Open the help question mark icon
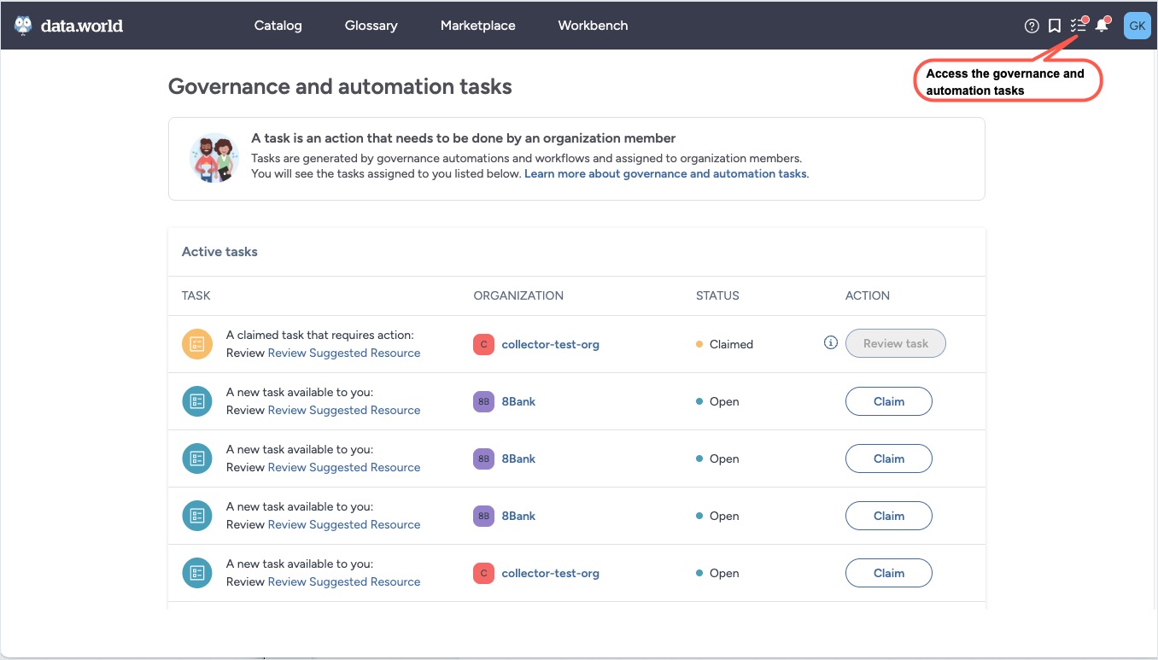Image resolution: width=1158 pixels, height=660 pixels. point(1032,26)
